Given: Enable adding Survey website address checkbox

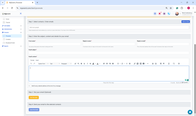Looking at the screenshot, I should [30, 86].
